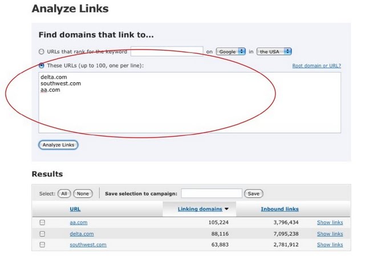Screen dimensions: 365x262
Task: Click the 3,796,434 inbound links value
Action: [x=286, y=223]
